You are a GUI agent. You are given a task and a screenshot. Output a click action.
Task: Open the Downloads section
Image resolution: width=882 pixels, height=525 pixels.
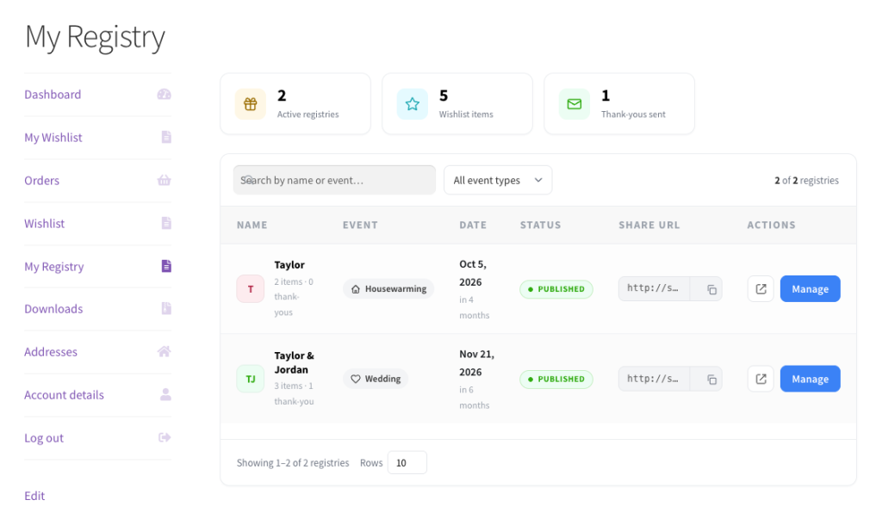click(53, 309)
